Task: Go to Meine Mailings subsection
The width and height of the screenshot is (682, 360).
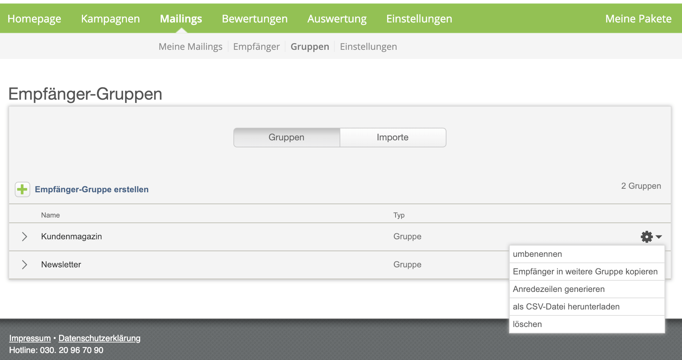Action: pyautogui.click(x=191, y=46)
